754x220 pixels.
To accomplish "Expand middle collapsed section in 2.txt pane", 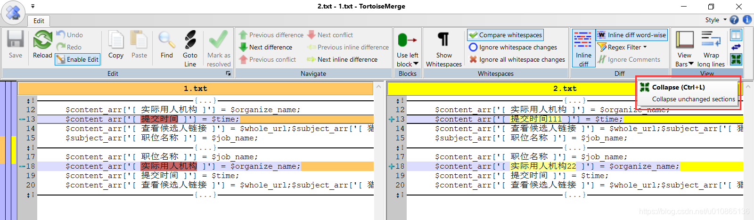I will tap(575, 147).
